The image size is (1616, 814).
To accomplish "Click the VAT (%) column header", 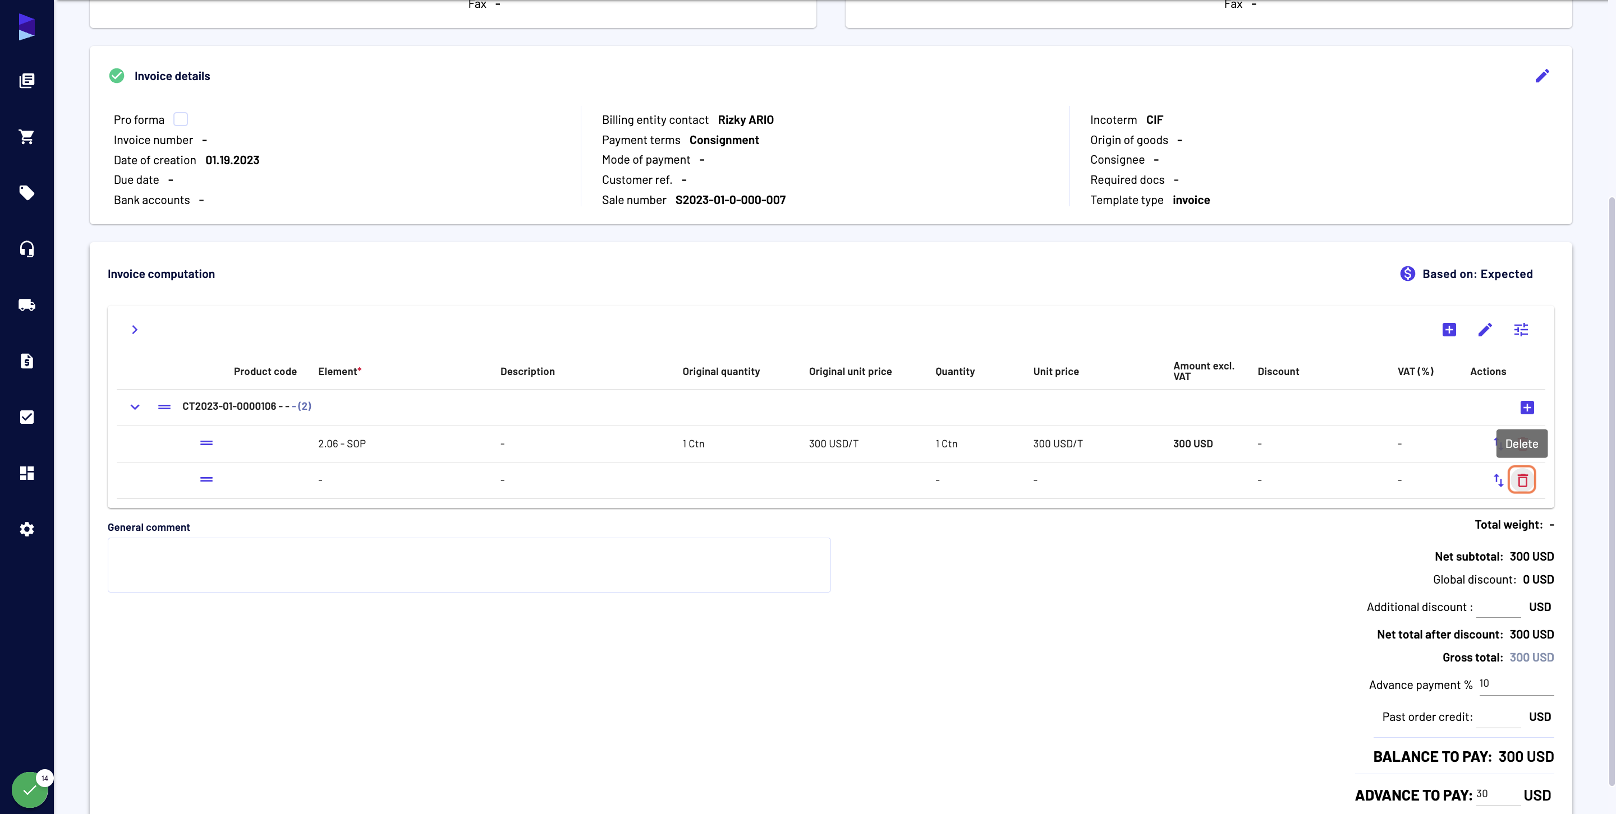I will pos(1415,372).
